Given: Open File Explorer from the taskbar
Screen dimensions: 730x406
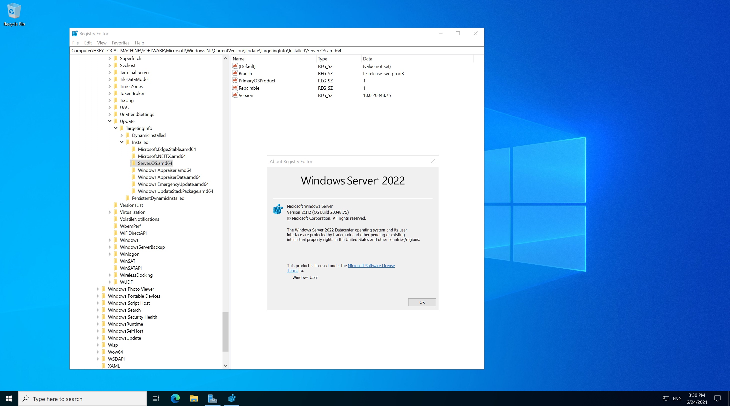Looking at the screenshot, I should [x=194, y=398].
